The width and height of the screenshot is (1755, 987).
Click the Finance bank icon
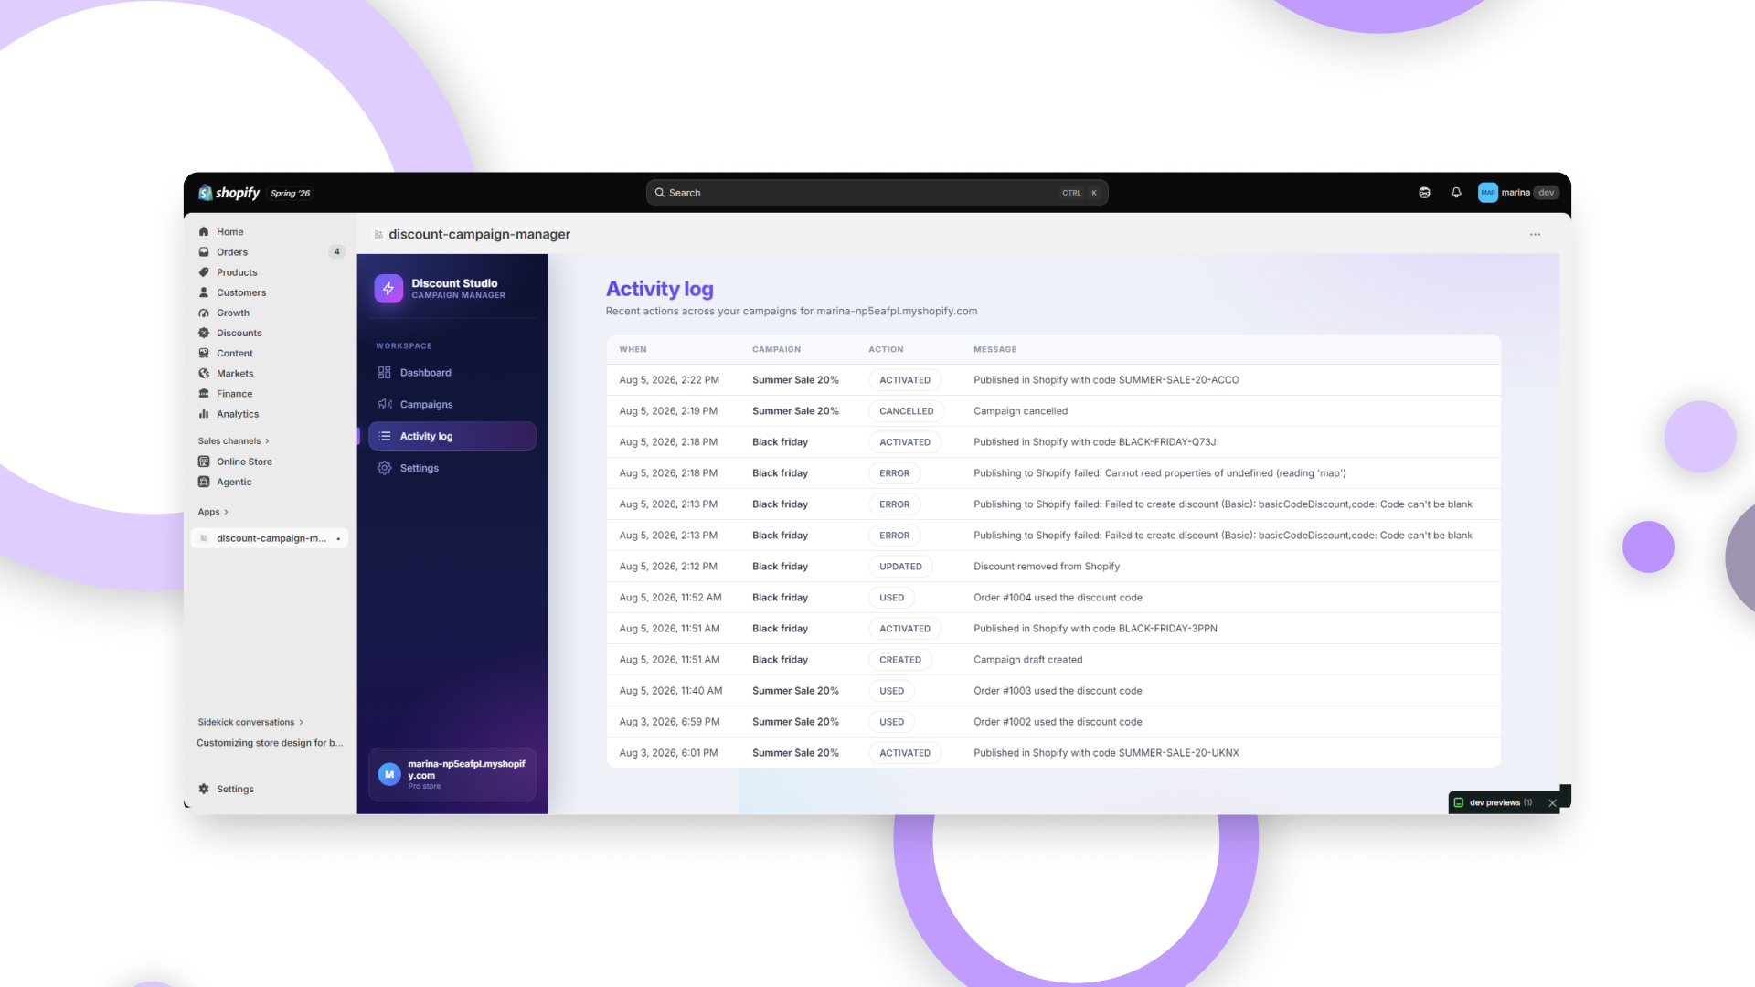[x=204, y=394]
